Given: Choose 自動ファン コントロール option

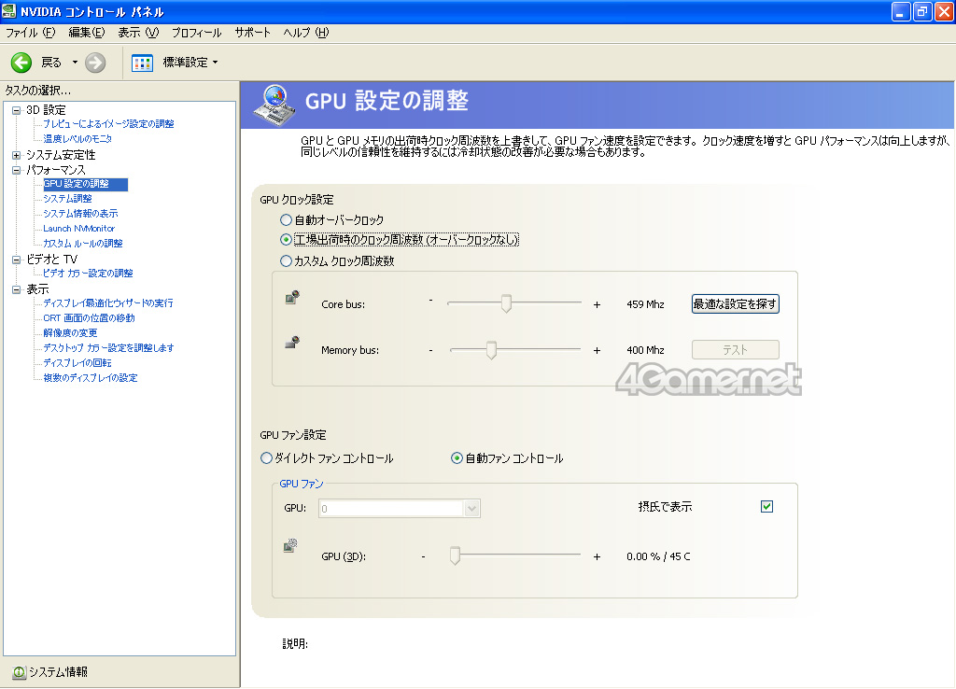Looking at the screenshot, I should tap(457, 457).
